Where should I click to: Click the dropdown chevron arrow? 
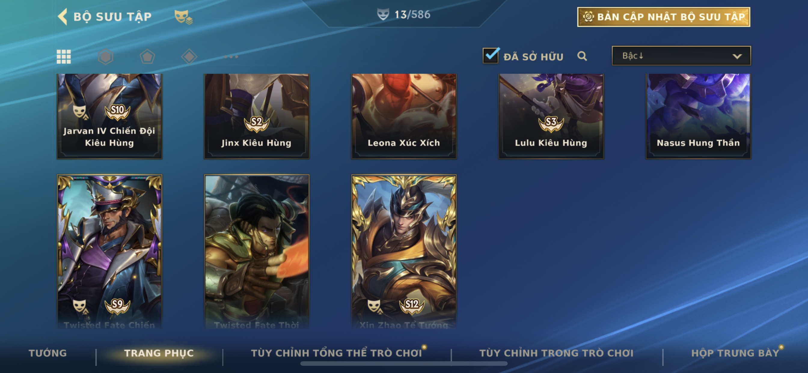click(737, 56)
